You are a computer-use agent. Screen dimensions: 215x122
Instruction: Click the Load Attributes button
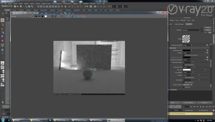189,103
